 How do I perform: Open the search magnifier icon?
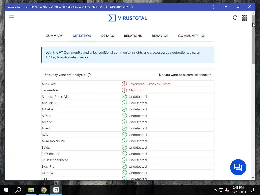235,18
